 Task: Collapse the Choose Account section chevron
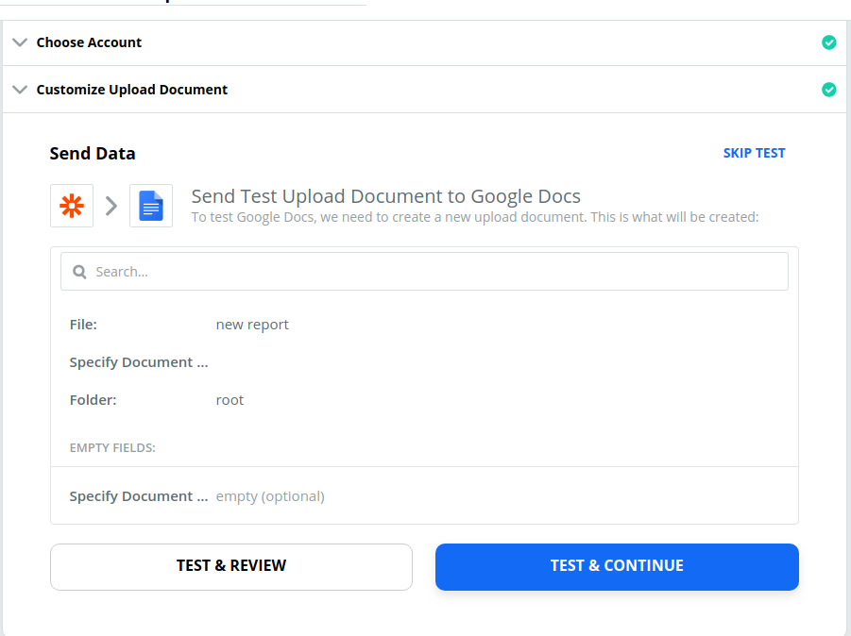click(20, 42)
